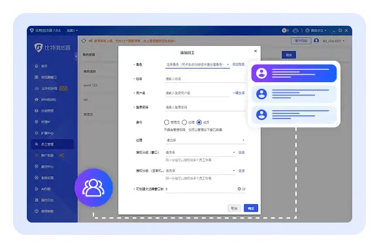Expand the manager (经理) dropdown in dialog
This screenshot has width=379, height=248.
(205, 140)
